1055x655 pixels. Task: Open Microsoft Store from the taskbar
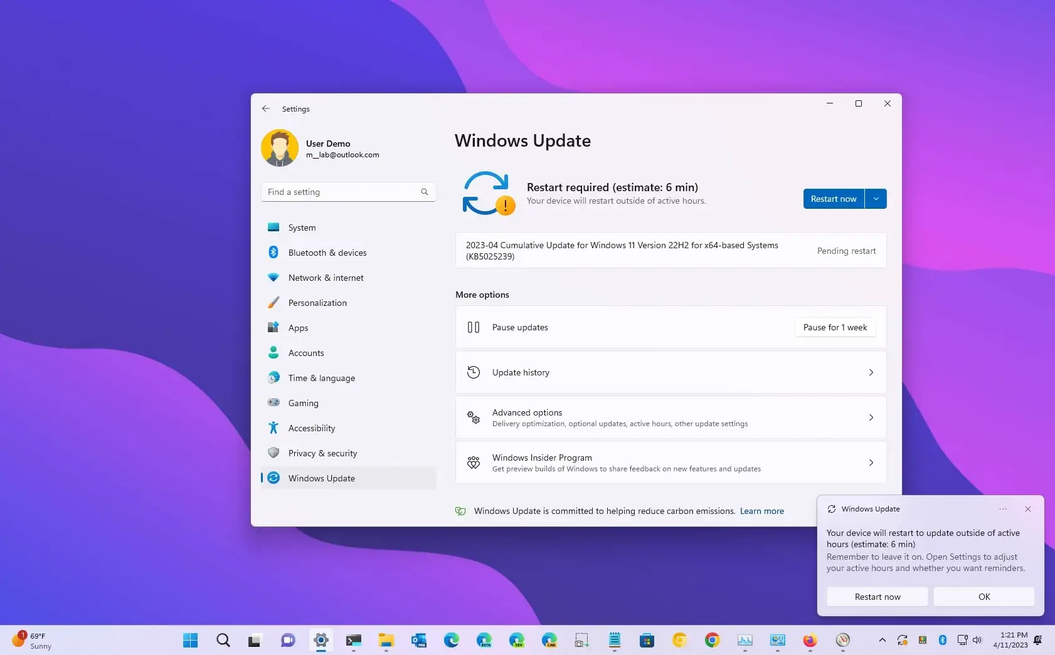647,640
